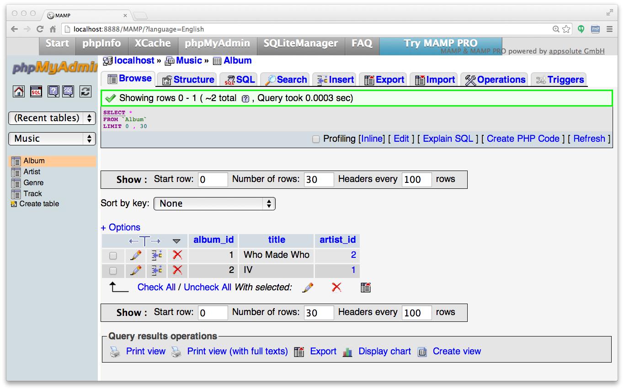Switch to the Structure tab
Screen dimensions: 624x390
pos(188,80)
